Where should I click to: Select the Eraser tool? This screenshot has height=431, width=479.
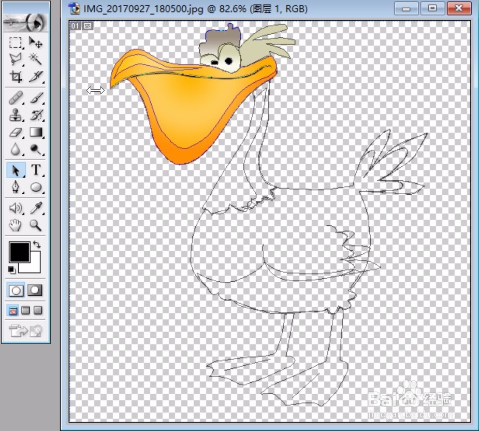(x=16, y=133)
